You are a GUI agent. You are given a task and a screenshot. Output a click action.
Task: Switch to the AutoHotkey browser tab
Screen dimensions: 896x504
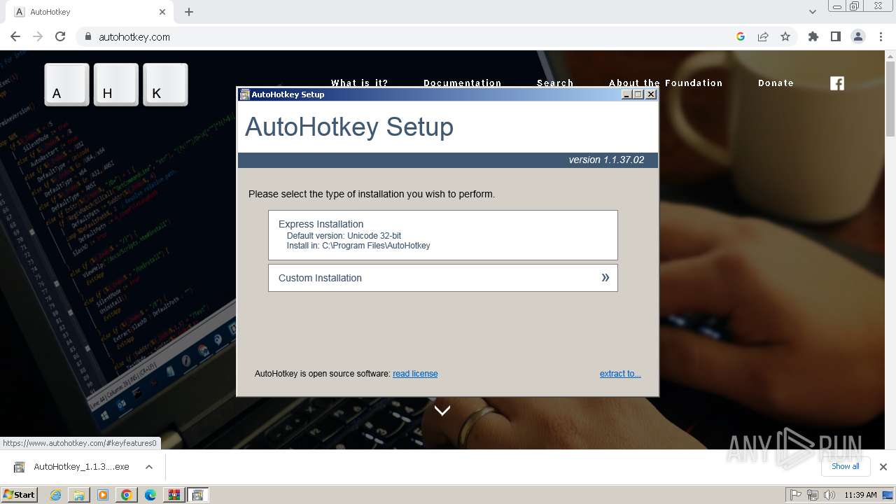(91, 12)
